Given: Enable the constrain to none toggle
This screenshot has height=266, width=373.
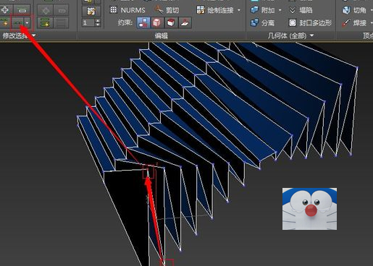Looking at the screenshot, I should pyautogui.click(x=143, y=23).
